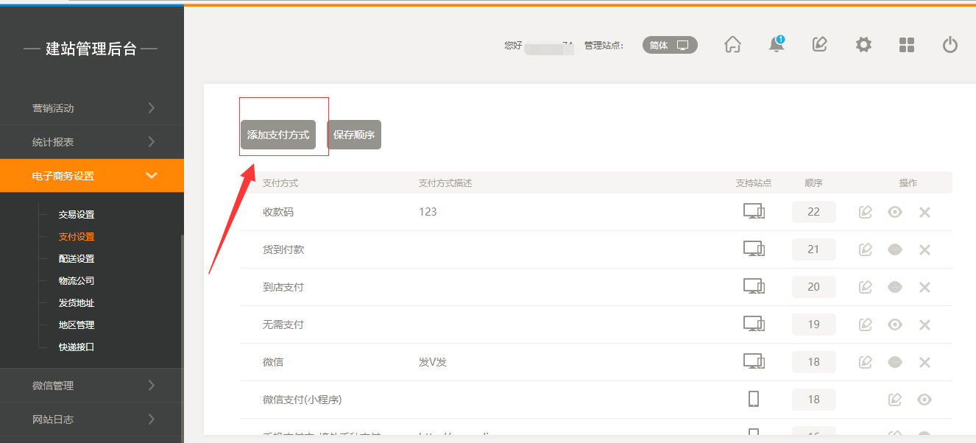Image resolution: width=976 pixels, height=443 pixels.
Task: Toggle visibility of 无需支付 payment
Action: tap(895, 325)
